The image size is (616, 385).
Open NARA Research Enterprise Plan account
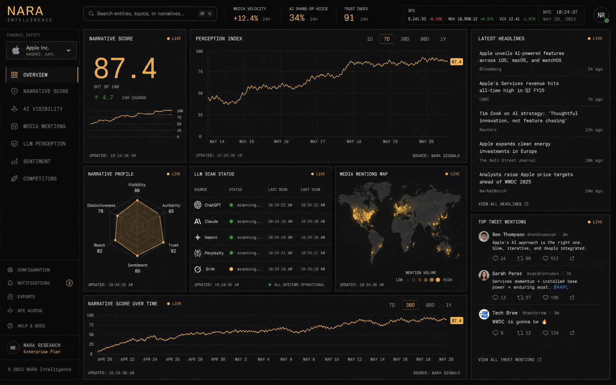tap(40, 348)
